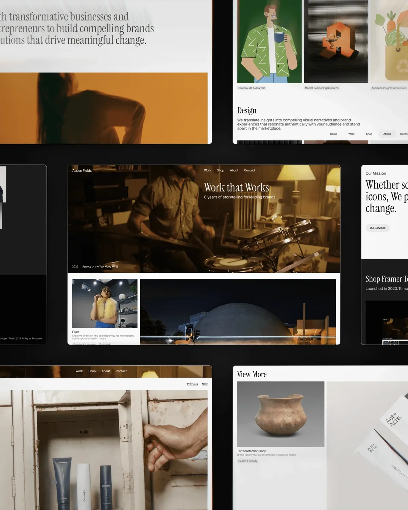Open Contact in the bottom-left project page nav
The height and width of the screenshot is (510, 408).
coord(121,371)
